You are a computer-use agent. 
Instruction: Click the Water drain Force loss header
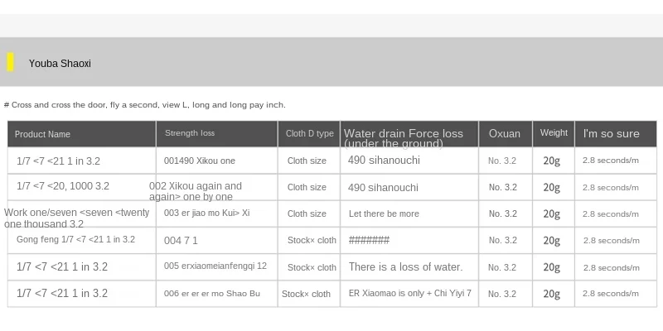click(403, 134)
